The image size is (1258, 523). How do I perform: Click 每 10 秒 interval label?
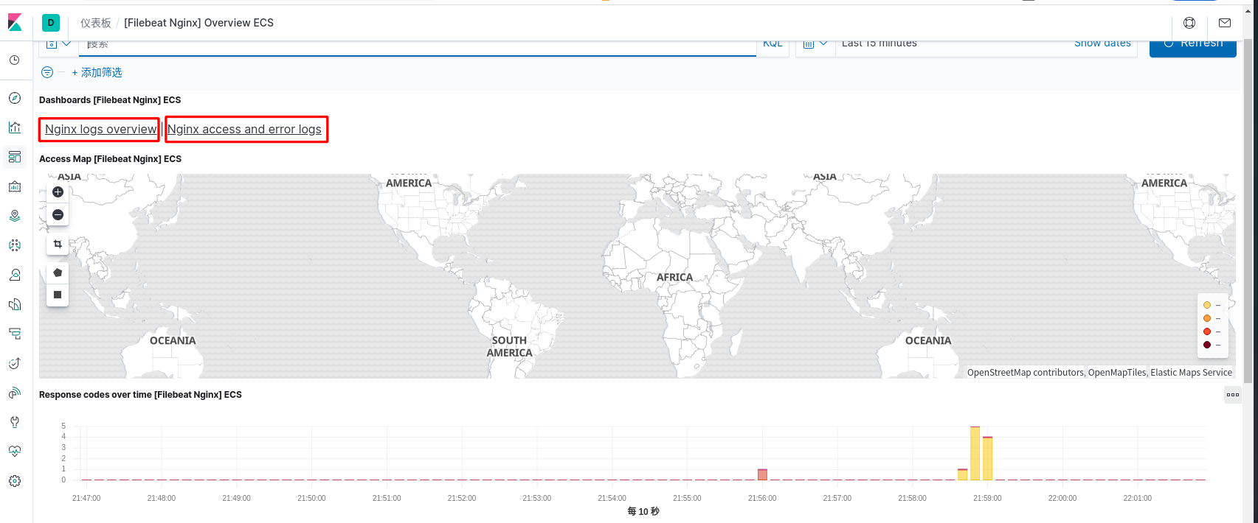pos(643,511)
